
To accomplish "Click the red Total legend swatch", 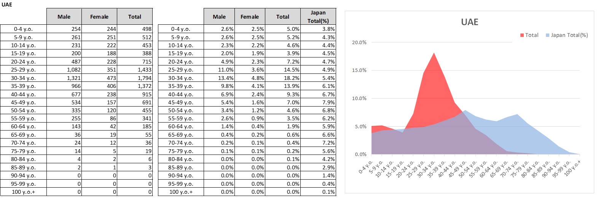I will coord(522,35).
